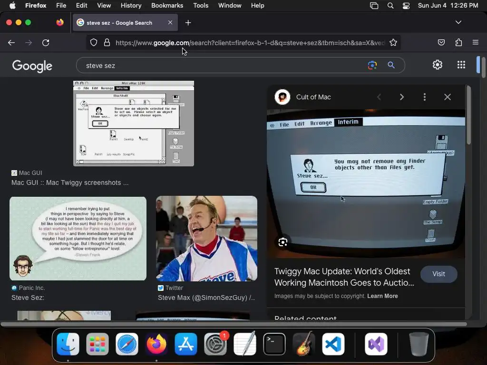Open the Panic Inc. speech bubble thumbnail

coord(78,239)
